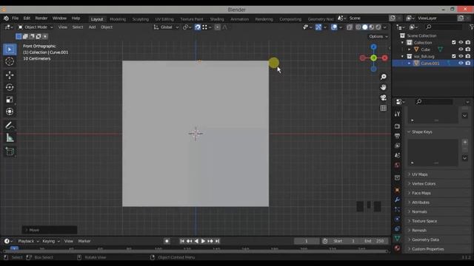The width and height of the screenshot is (474, 266).
Task: Click the outliner search field
Action: click(443, 27)
